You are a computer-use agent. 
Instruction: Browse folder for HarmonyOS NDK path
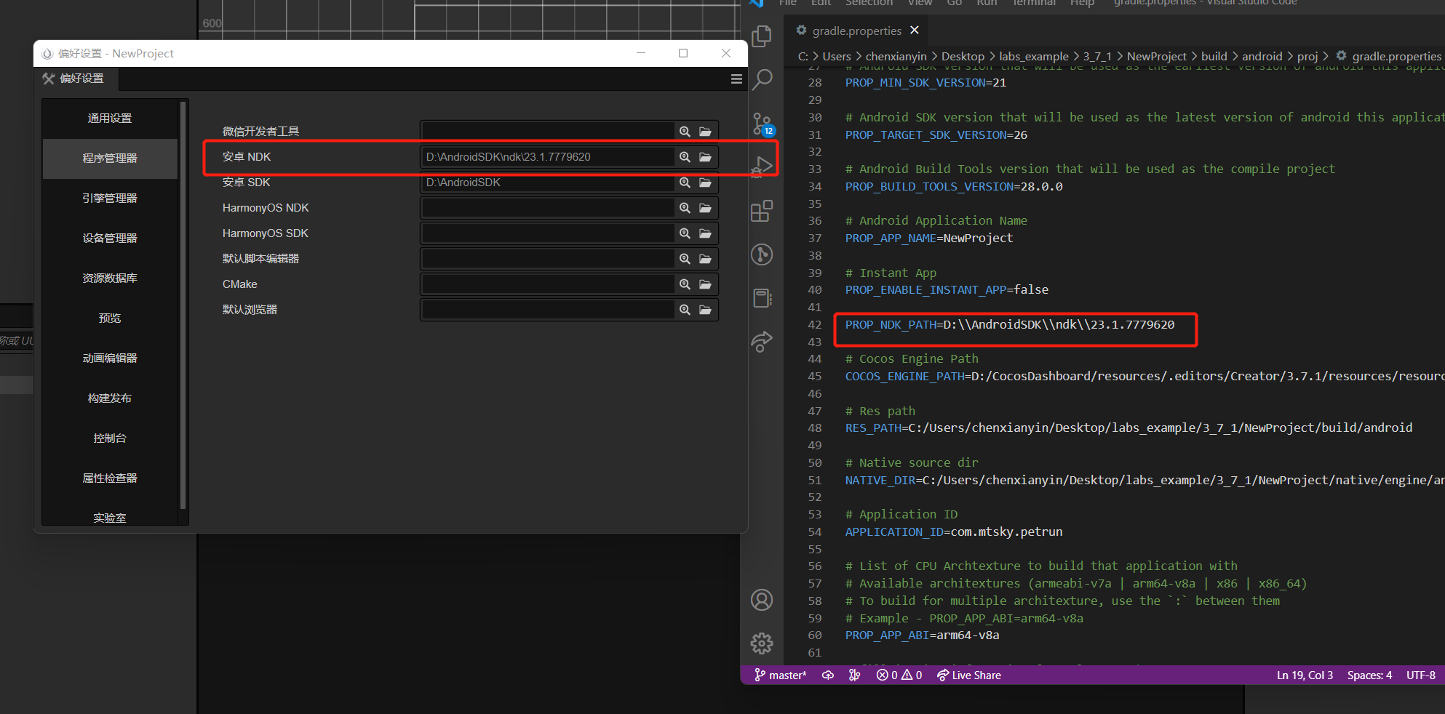click(705, 208)
